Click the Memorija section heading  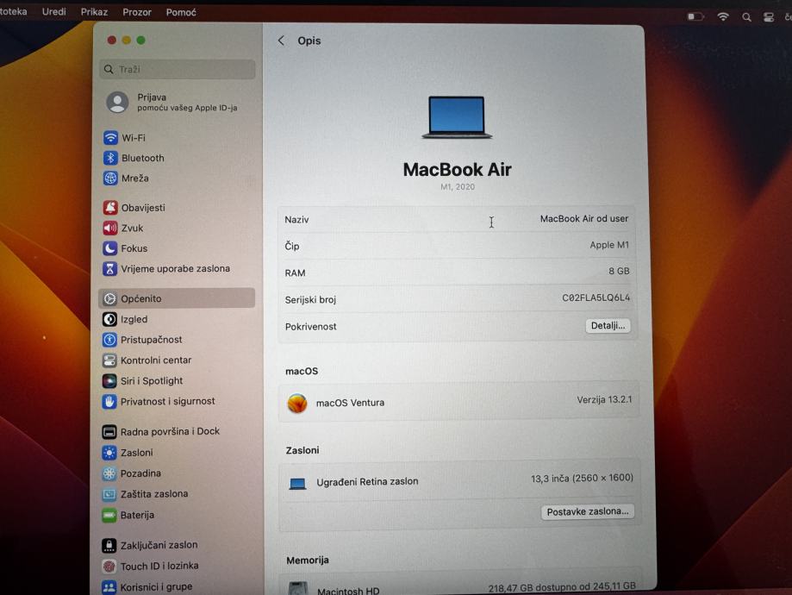coord(308,561)
